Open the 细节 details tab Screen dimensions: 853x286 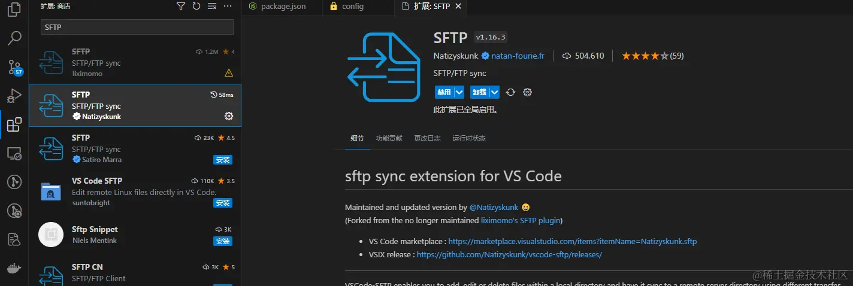[357, 138]
